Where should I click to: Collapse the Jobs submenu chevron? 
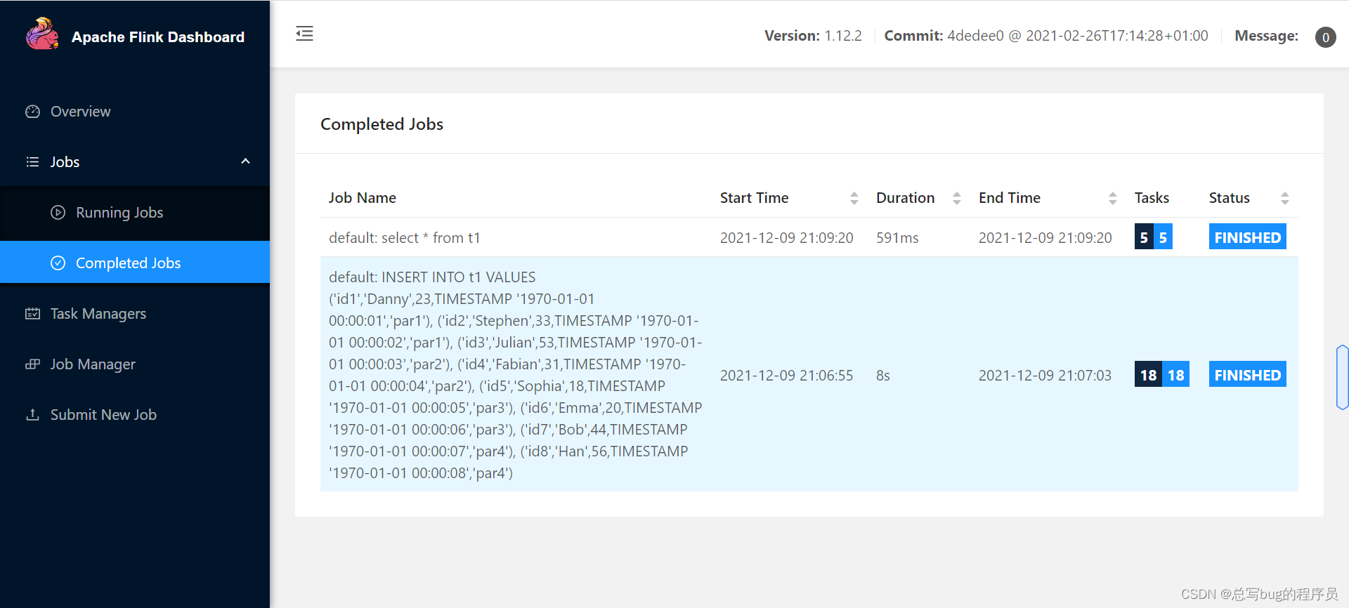click(x=246, y=161)
